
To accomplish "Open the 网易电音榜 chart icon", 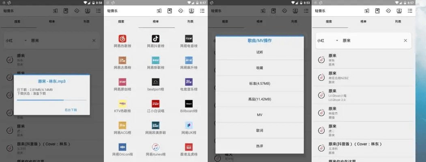I will (x=189, y=39).
